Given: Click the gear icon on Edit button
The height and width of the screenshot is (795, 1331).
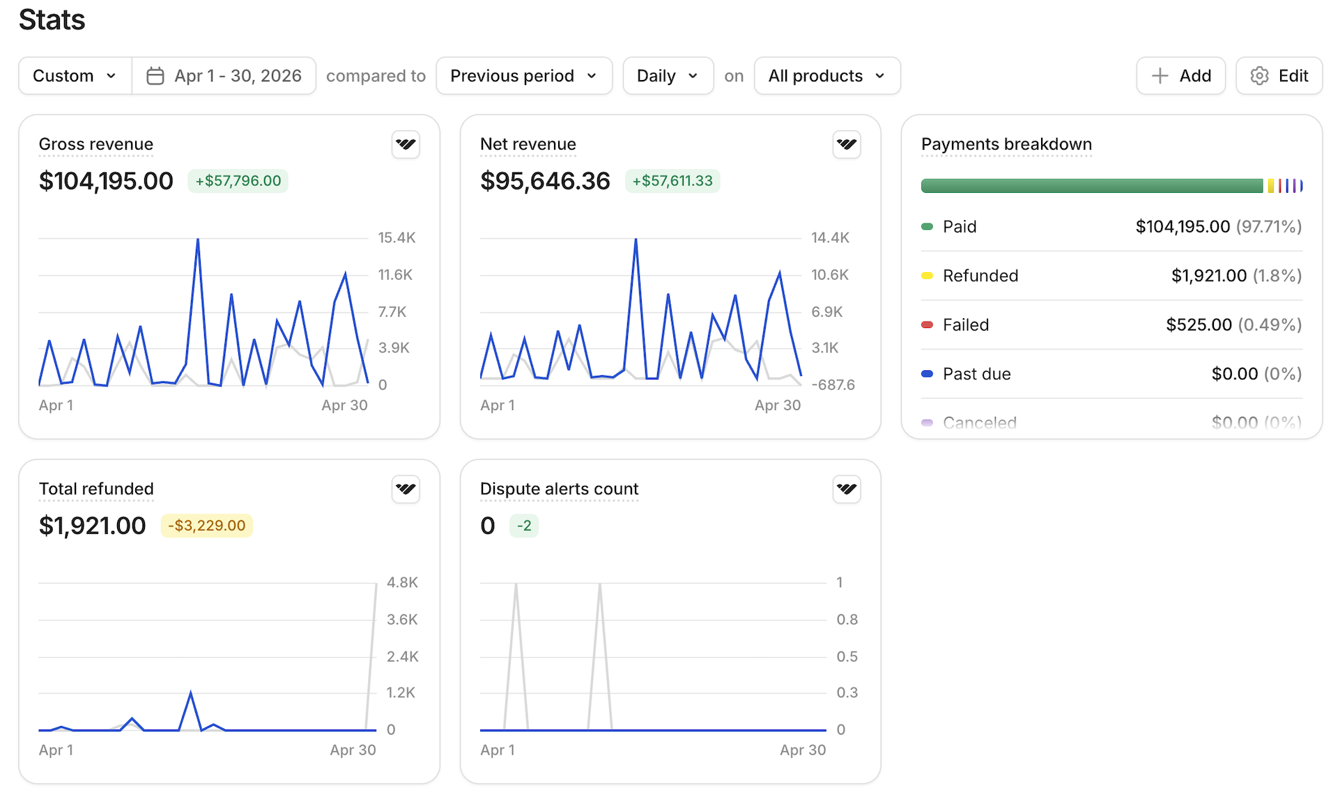Looking at the screenshot, I should [x=1259, y=76].
